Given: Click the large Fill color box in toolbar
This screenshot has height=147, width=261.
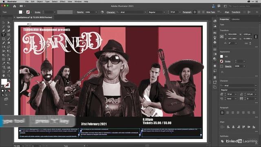Looking at the screenshot, I should click(4, 82).
